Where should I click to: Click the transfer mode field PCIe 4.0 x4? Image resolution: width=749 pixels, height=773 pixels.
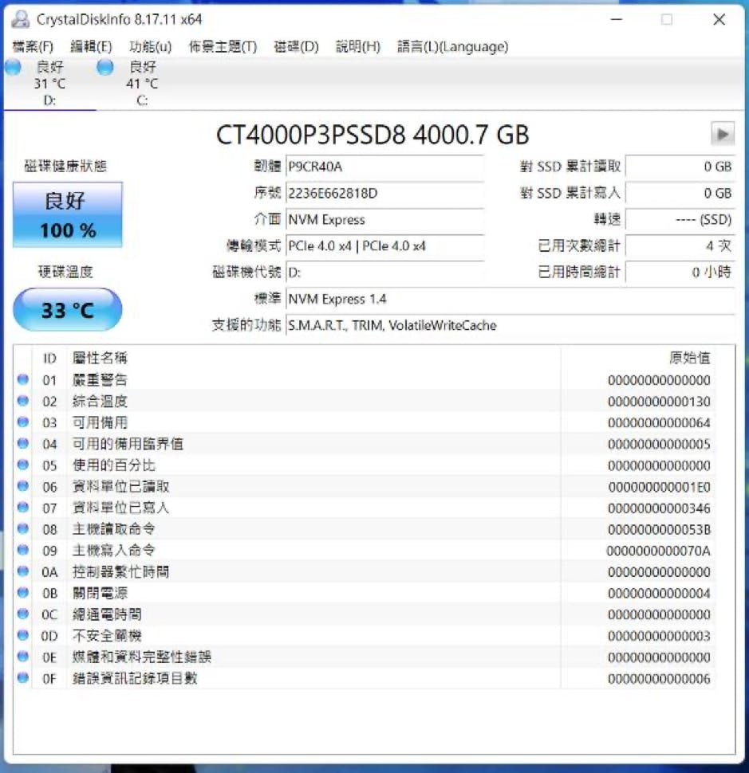(384, 246)
